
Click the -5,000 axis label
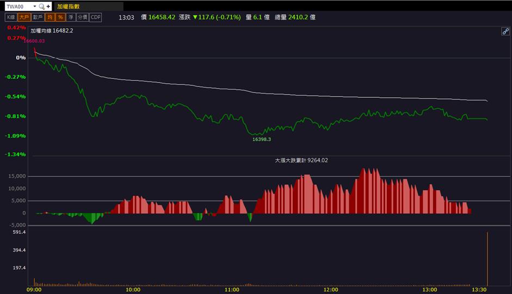pos(17,225)
